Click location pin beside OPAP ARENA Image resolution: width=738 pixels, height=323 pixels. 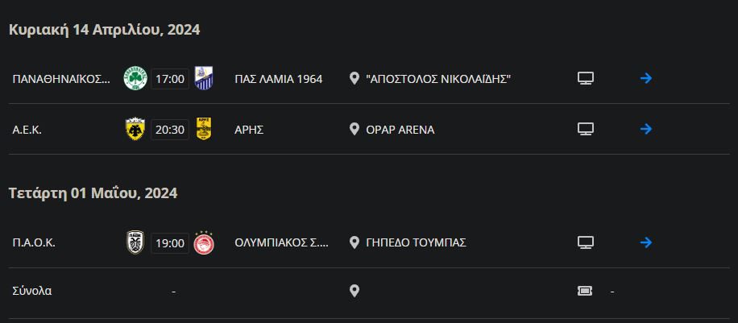click(x=354, y=129)
